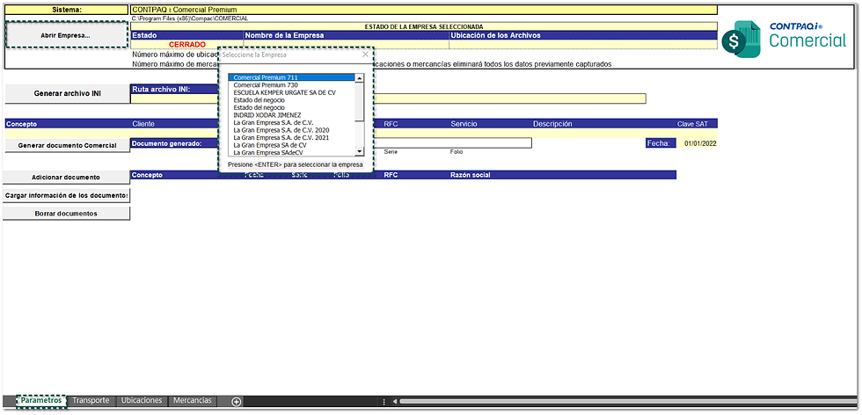Click Cargar información de los documentos button

(66, 195)
